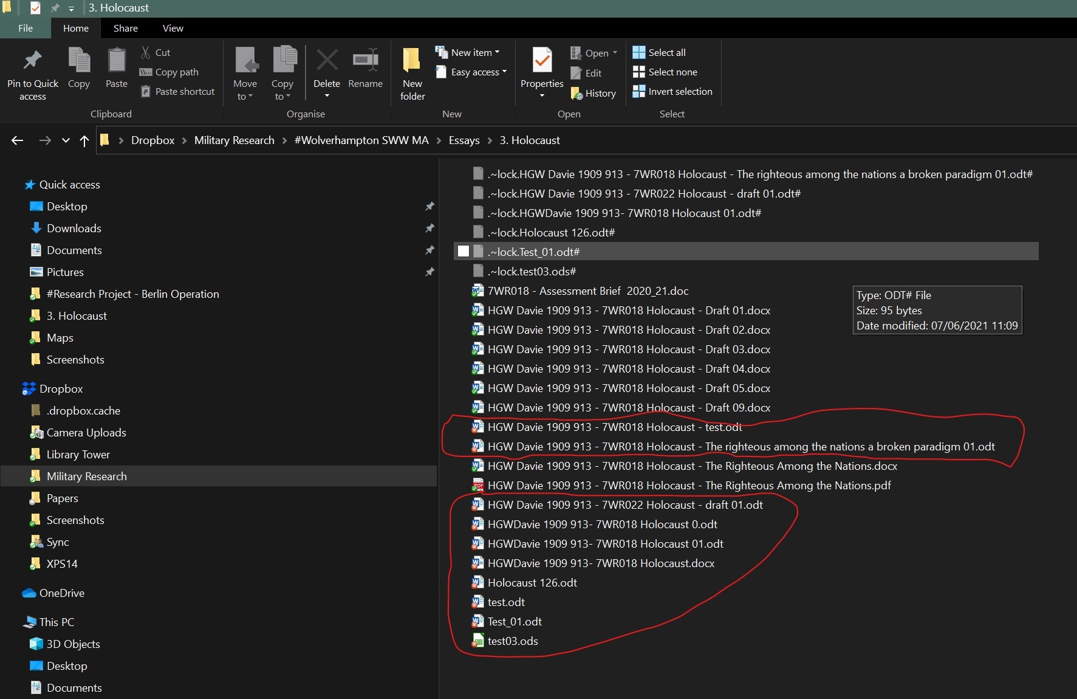Show recent locations dropdown arrow

66,140
